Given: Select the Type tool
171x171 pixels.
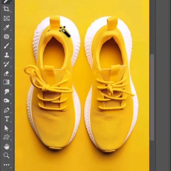Looking at the screenshot, I should point(6,119).
